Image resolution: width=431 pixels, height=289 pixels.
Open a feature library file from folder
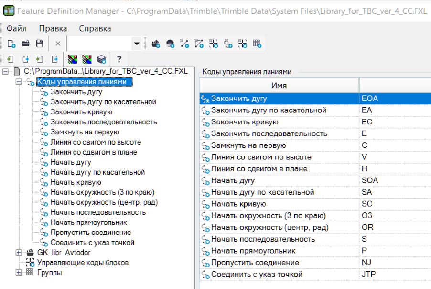point(26,44)
